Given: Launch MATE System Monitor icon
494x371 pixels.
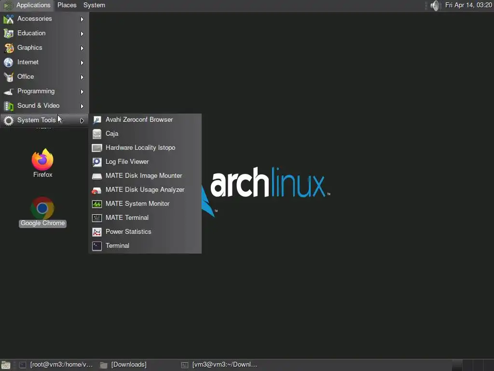Looking at the screenshot, I should 97,204.
